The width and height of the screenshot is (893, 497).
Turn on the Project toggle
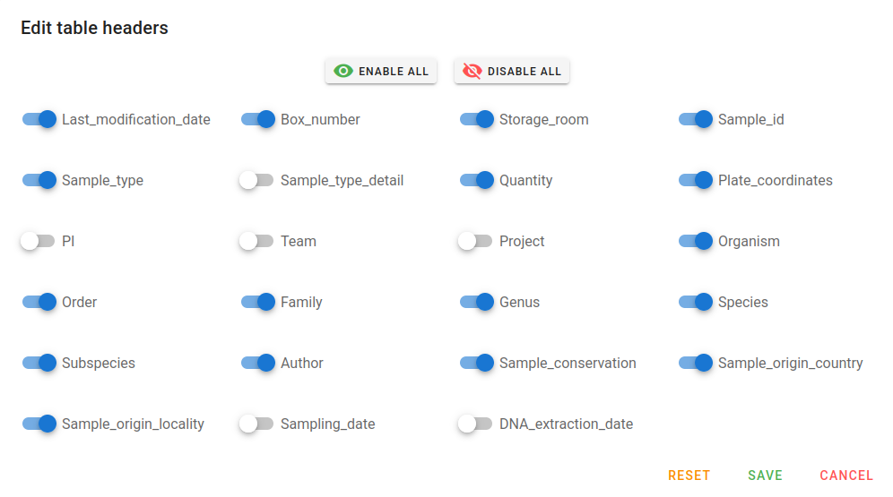pos(475,241)
